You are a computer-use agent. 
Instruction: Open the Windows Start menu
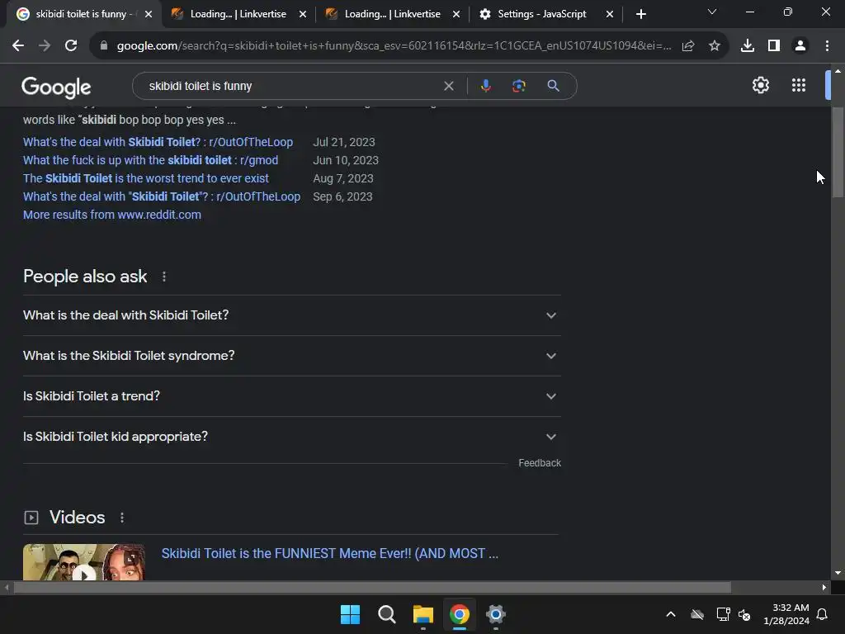(350, 614)
